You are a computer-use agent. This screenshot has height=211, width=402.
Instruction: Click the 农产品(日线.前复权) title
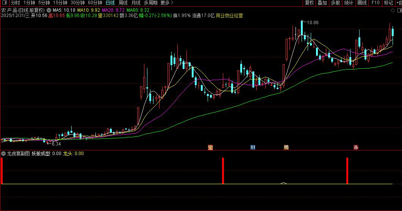[x=23, y=10]
